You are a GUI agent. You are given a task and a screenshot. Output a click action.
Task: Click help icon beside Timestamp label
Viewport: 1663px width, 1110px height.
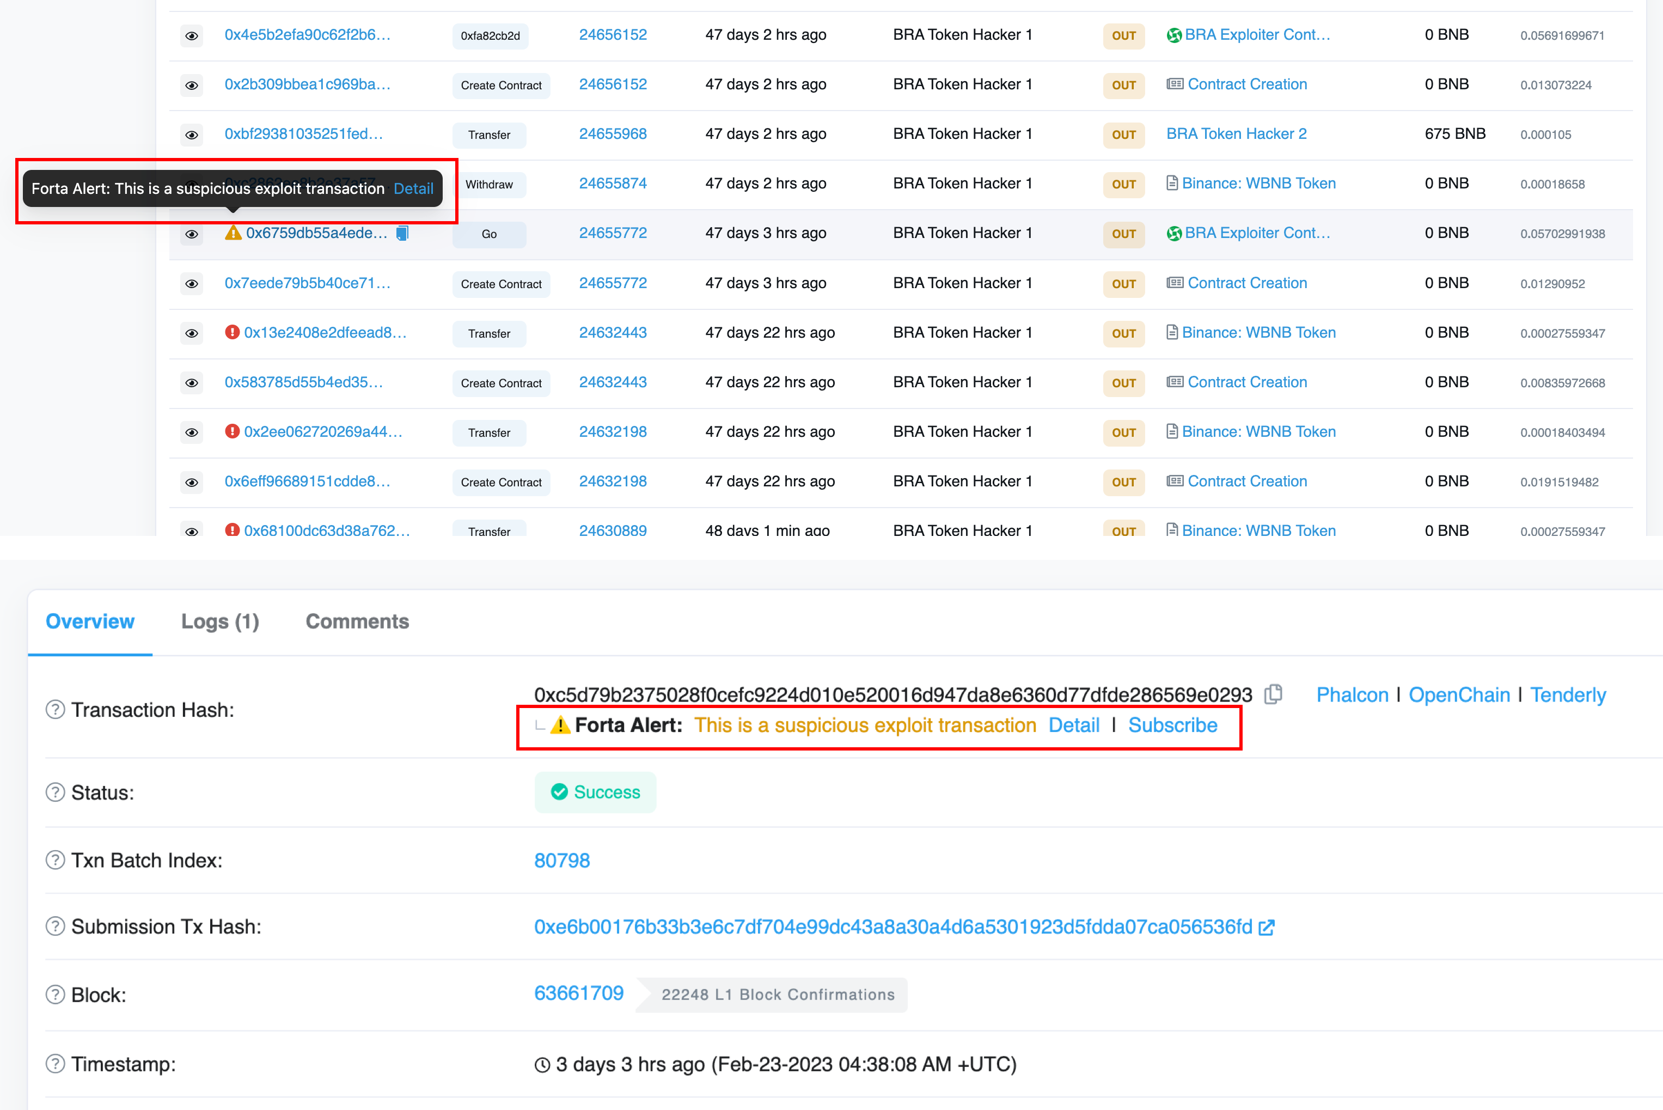point(55,1063)
